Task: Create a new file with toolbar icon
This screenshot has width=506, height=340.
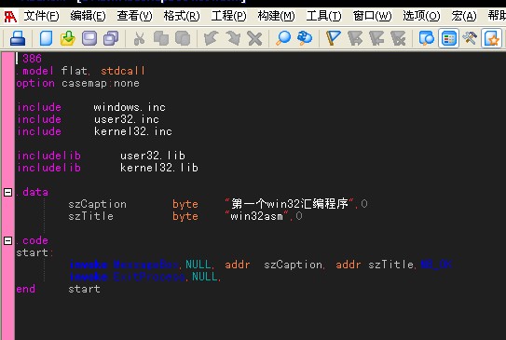Action: tap(47, 38)
